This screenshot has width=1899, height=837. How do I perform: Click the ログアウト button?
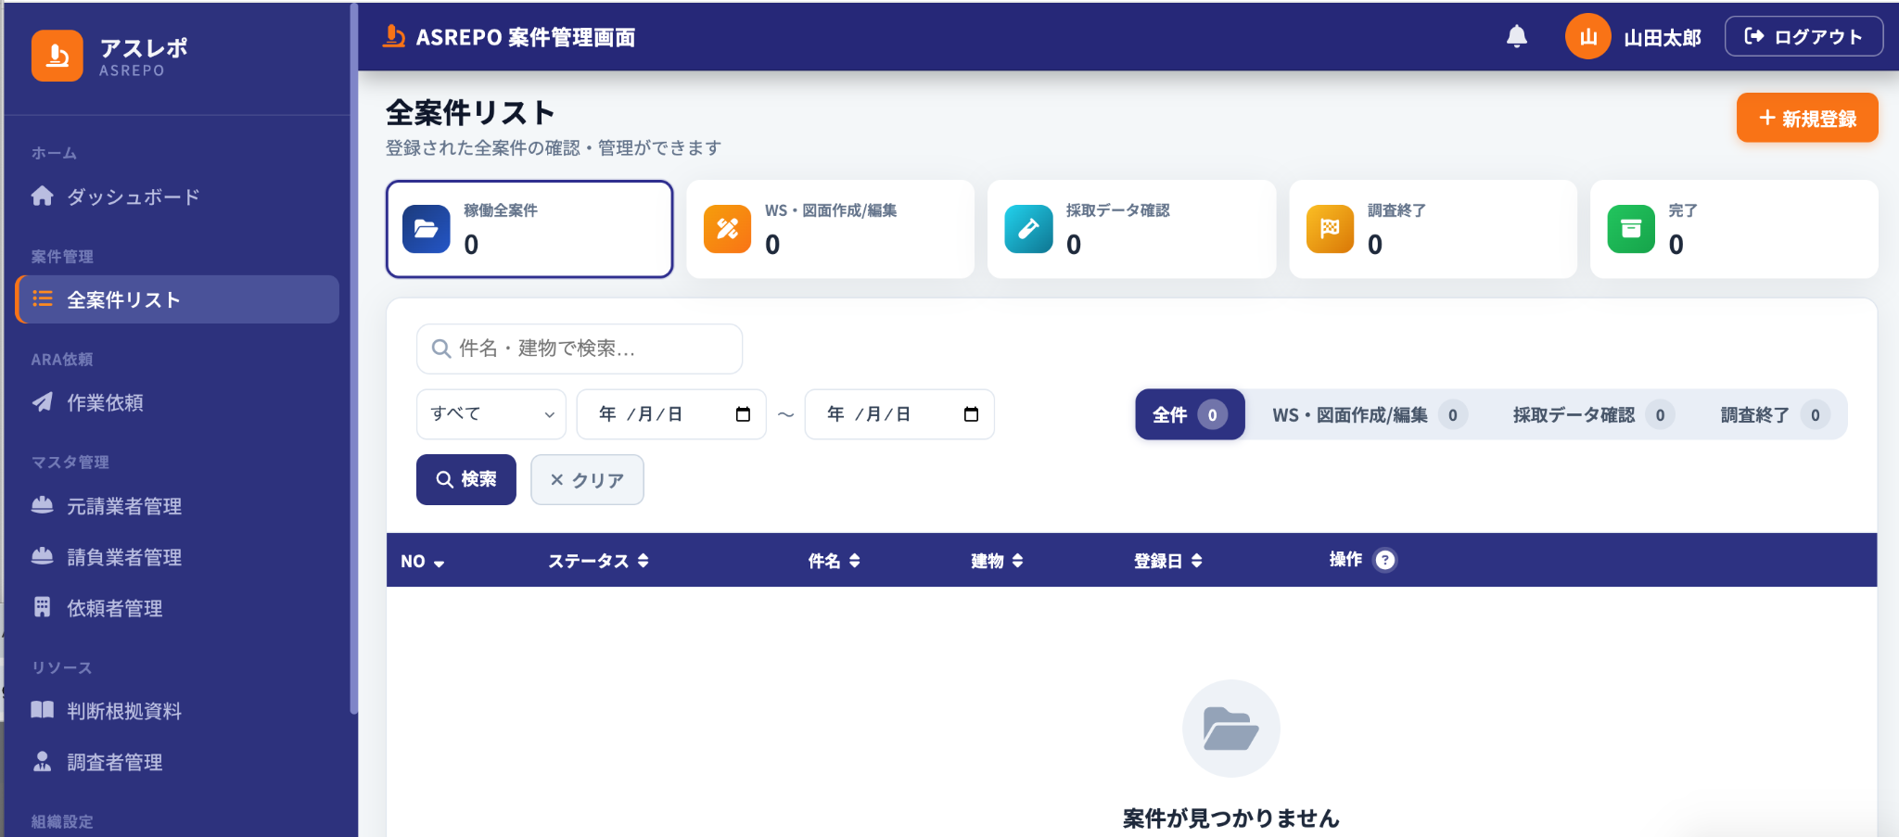(1803, 36)
